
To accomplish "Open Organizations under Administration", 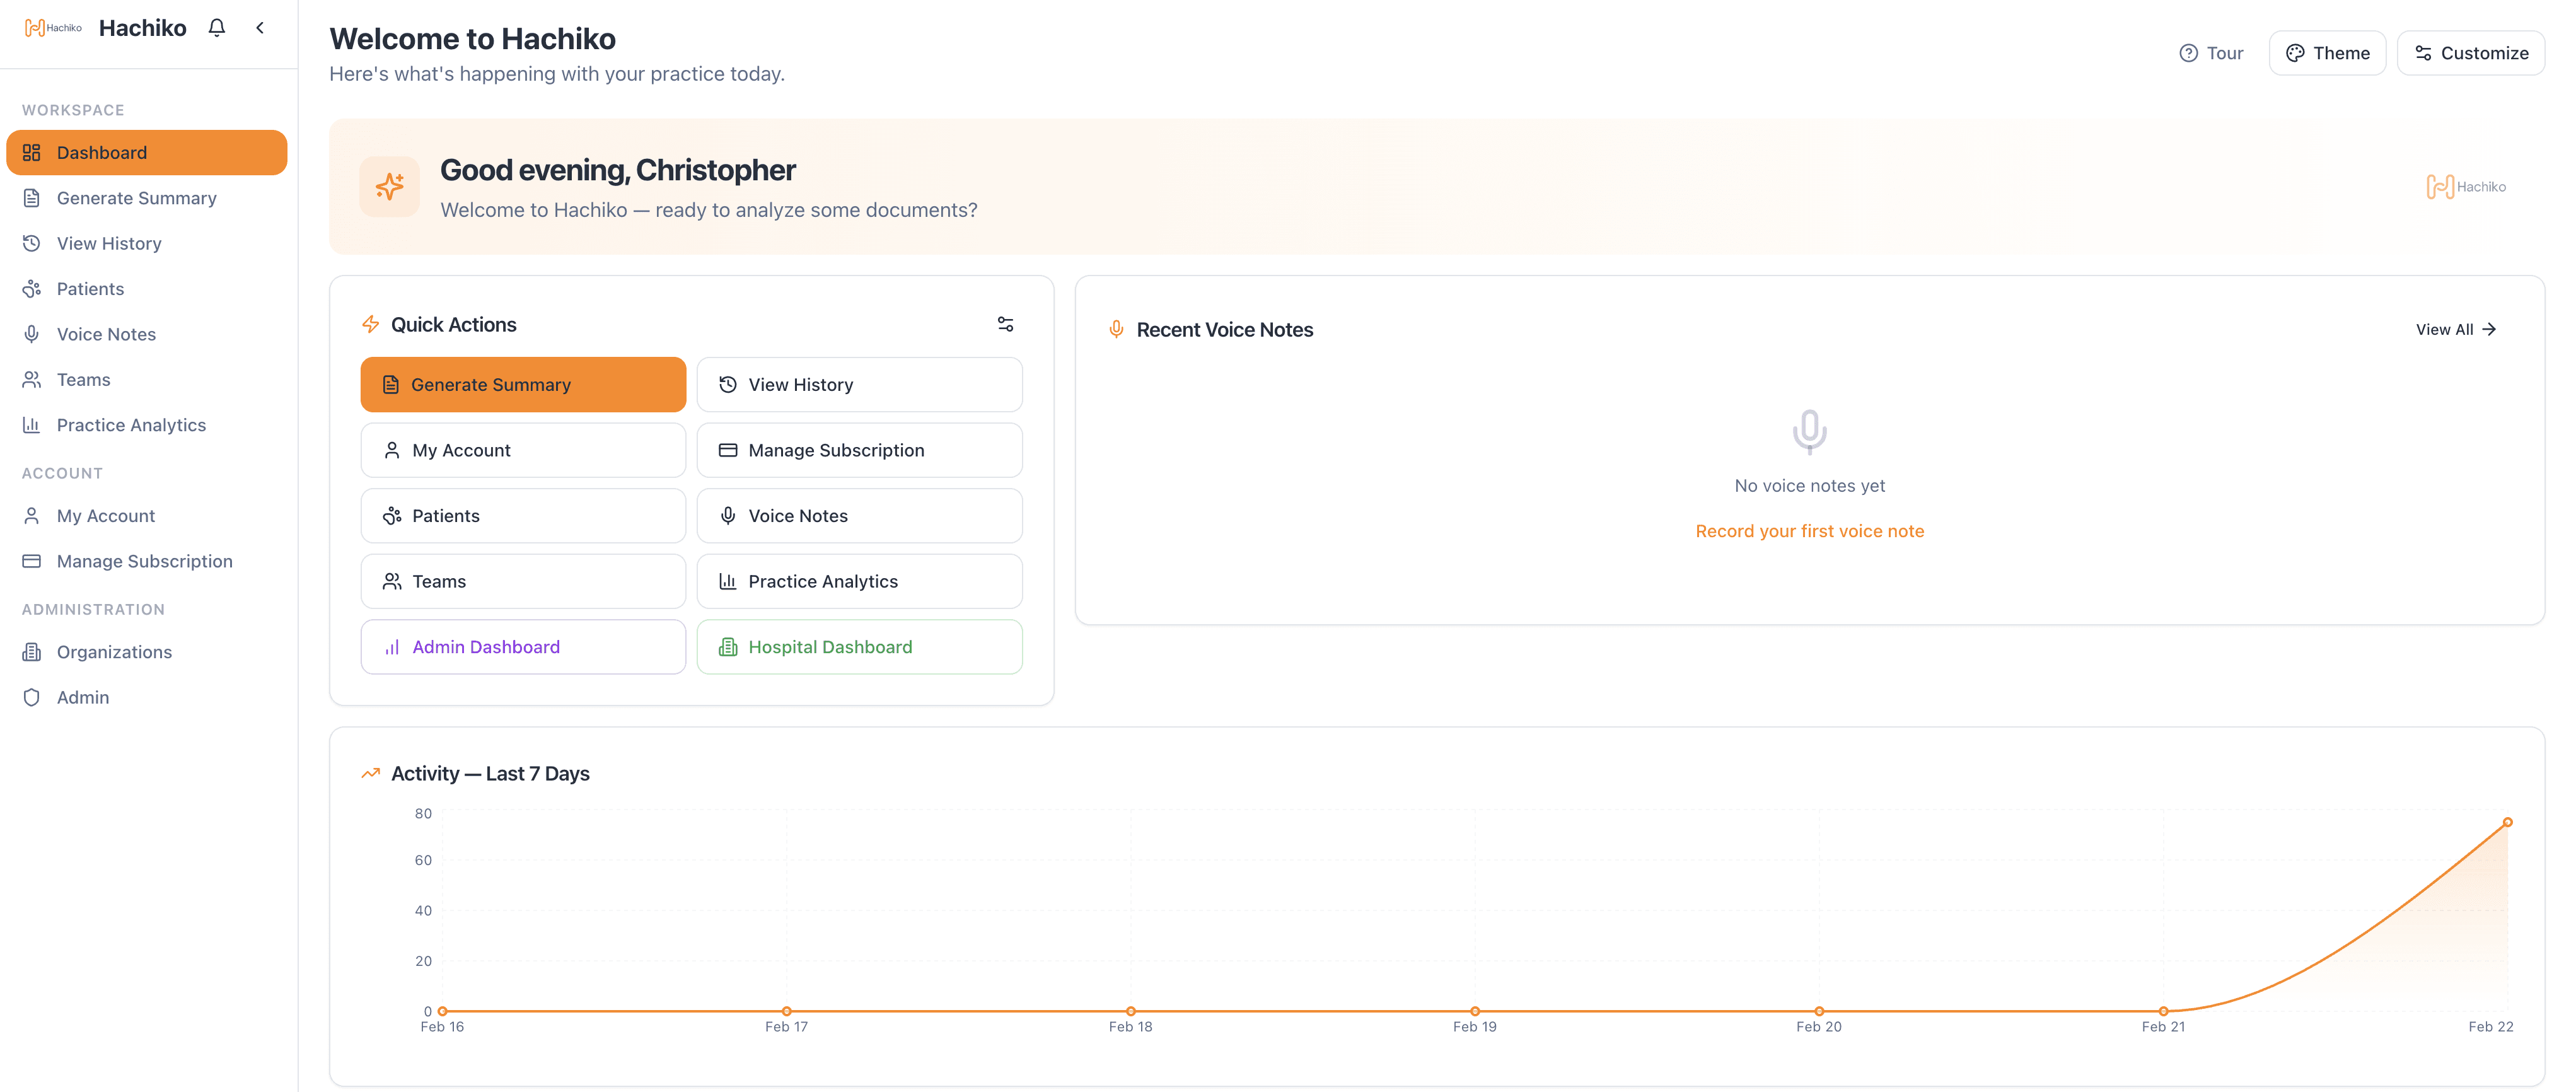I will click(114, 652).
